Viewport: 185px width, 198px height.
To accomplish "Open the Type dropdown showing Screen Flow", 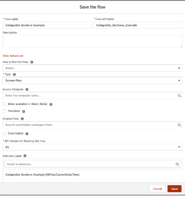I will tap(93, 81).
